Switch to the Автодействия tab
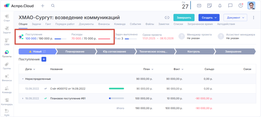Viewport: 261px width, 117px height. point(226,24)
